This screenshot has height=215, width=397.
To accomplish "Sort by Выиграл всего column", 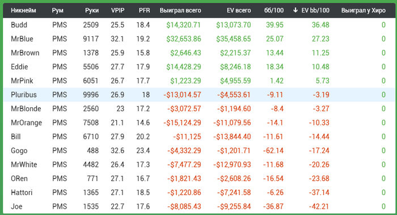I will point(180,10).
